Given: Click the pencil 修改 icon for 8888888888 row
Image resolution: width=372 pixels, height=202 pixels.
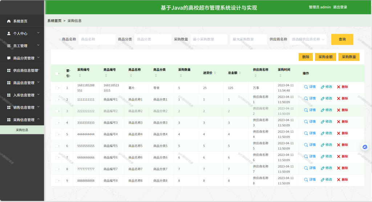Looking at the screenshot, I should [323, 180].
